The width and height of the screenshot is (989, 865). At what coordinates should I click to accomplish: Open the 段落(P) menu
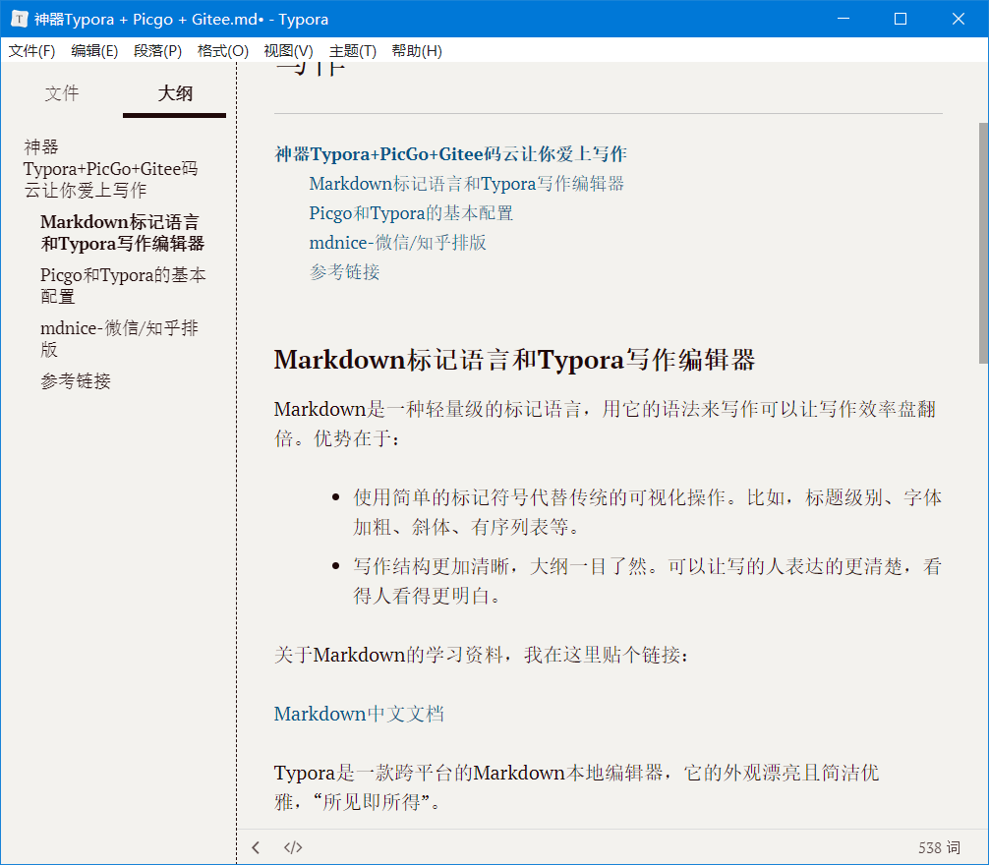click(157, 51)
